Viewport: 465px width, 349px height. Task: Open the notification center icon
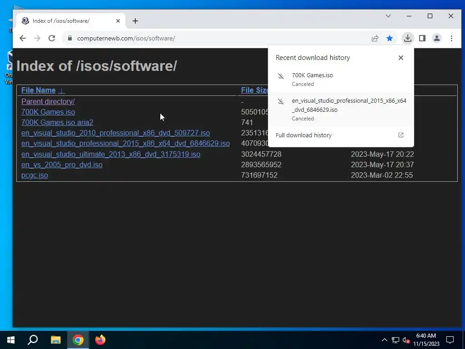coord(450,340)
